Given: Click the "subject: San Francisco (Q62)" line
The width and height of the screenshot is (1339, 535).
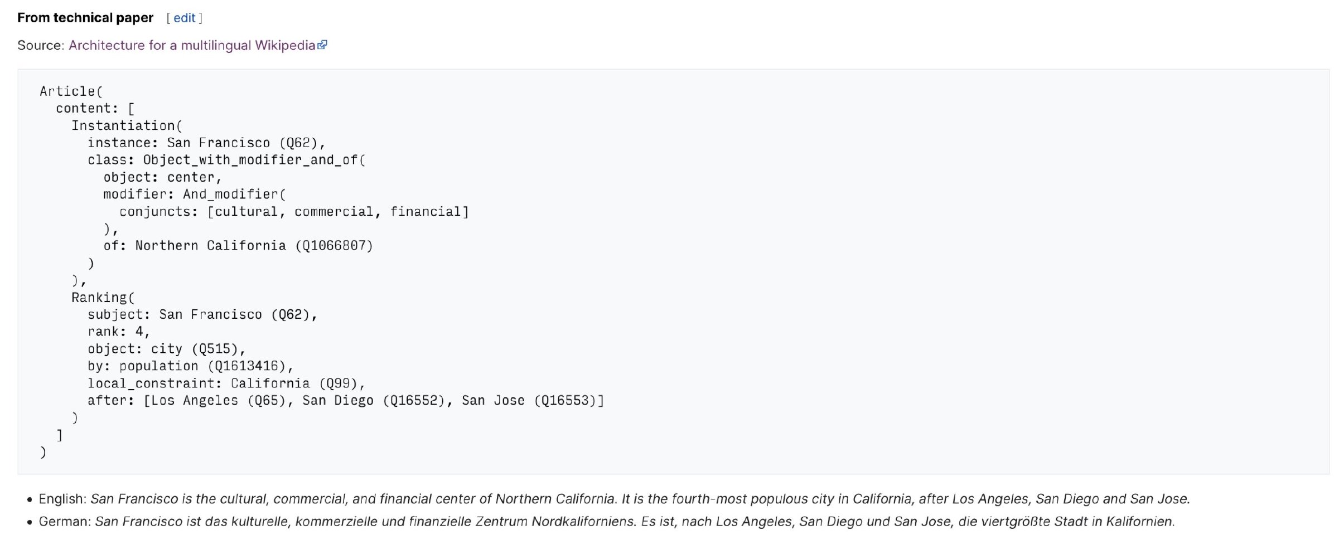Looking at the screenshot, I should (202, 315).
